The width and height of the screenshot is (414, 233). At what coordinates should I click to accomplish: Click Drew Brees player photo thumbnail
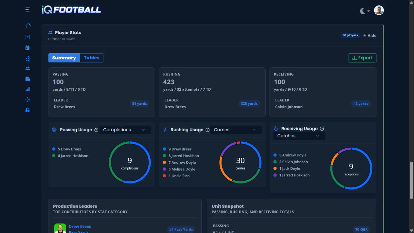pos(60,228)
